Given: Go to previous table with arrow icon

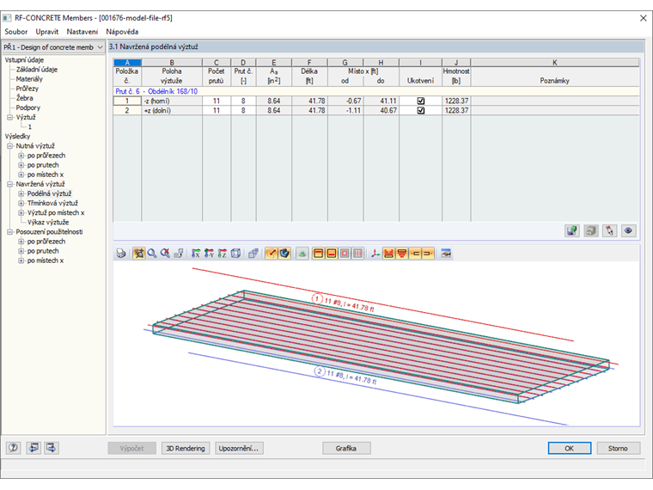Looking at the screenshot, I should 34,448.
